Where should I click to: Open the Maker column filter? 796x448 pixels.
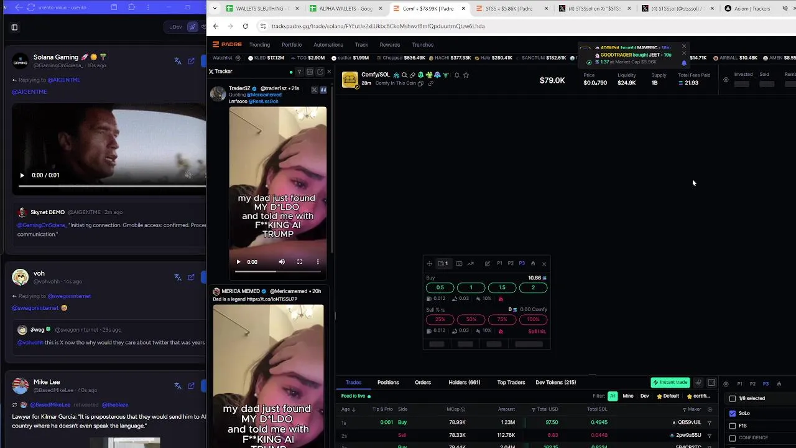click(x=685, y=409)
